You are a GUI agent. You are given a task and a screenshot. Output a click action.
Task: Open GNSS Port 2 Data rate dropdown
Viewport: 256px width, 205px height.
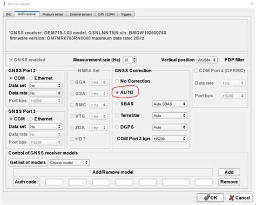45,93
